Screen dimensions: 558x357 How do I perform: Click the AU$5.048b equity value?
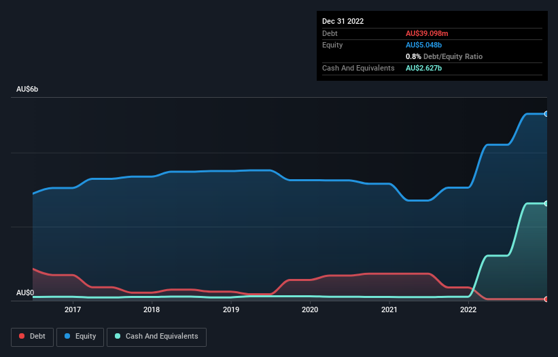(424, 45)
